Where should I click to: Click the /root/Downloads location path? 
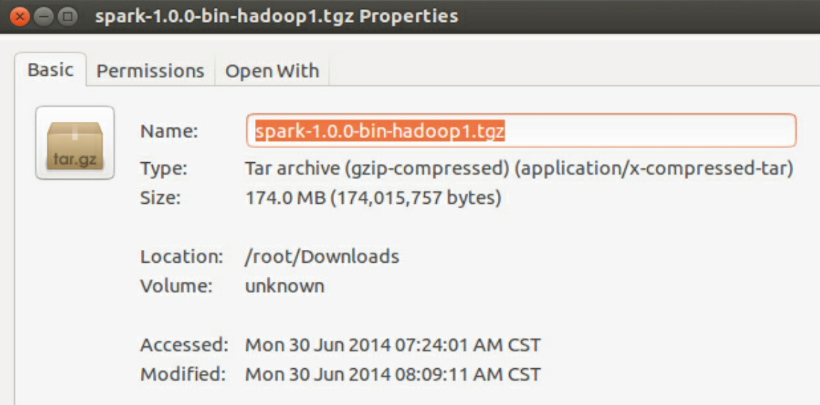pyautogui.click(x=321, y=256)
